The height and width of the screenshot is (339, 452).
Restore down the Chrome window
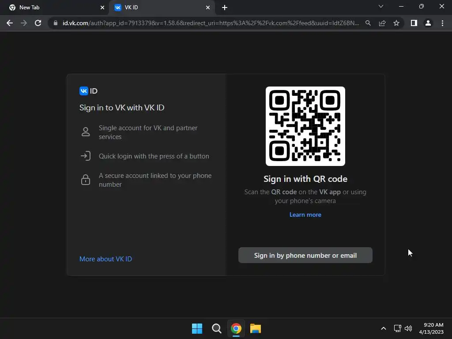[x=422, y=6]
